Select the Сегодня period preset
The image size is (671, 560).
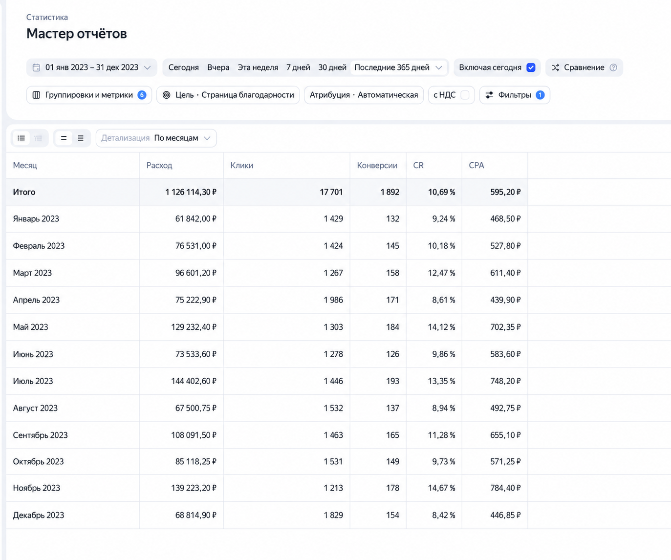coord(184,67)
